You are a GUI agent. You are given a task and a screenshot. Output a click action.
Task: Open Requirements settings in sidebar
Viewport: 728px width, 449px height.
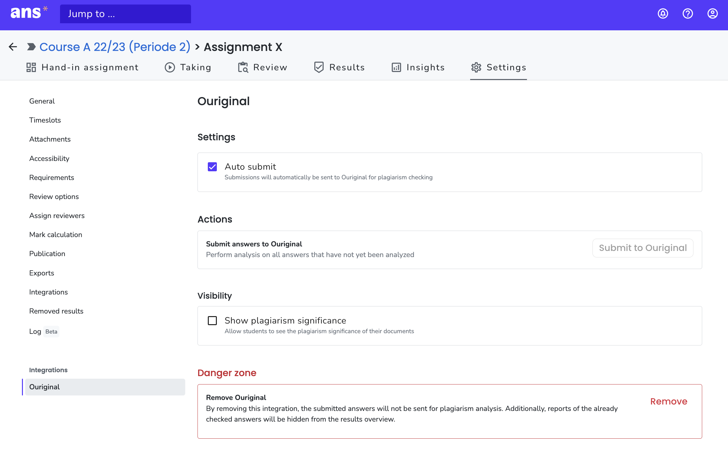tap(52, 177)
